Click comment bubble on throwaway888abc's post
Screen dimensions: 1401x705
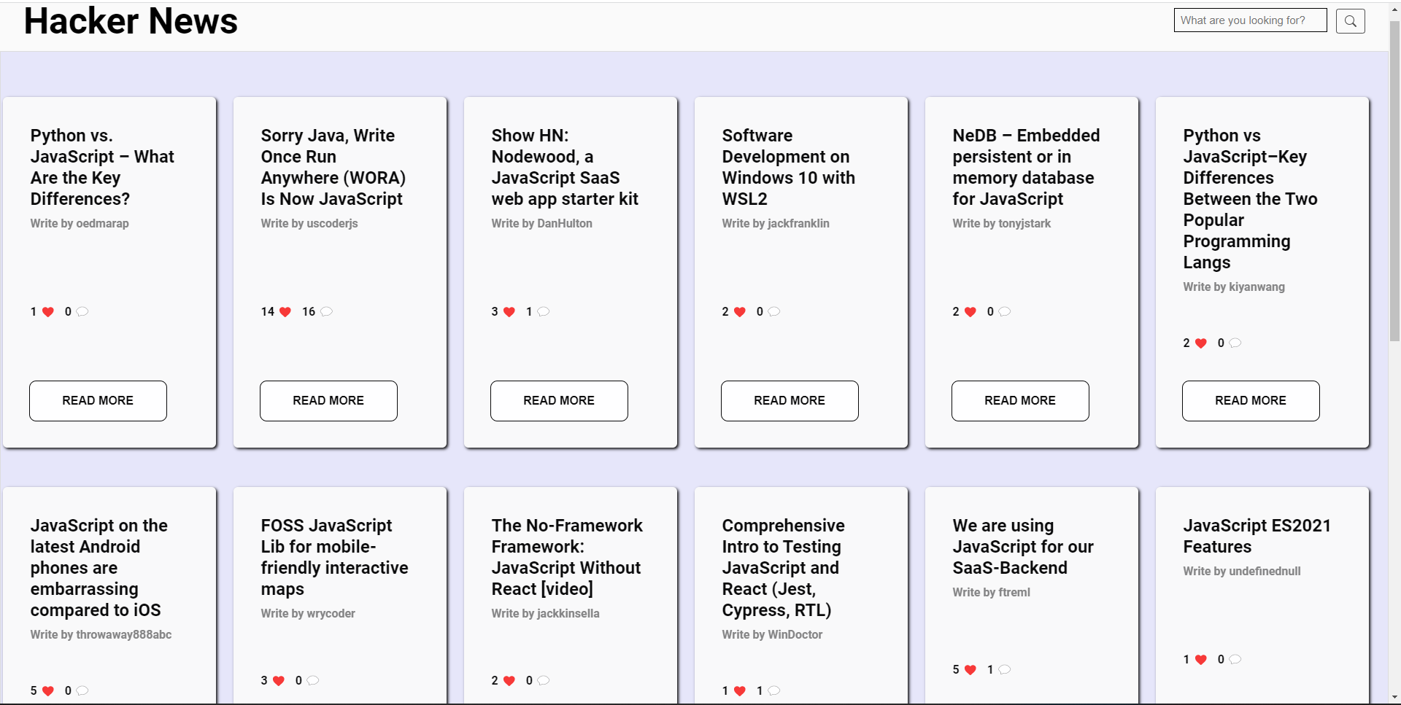(82, 690)
